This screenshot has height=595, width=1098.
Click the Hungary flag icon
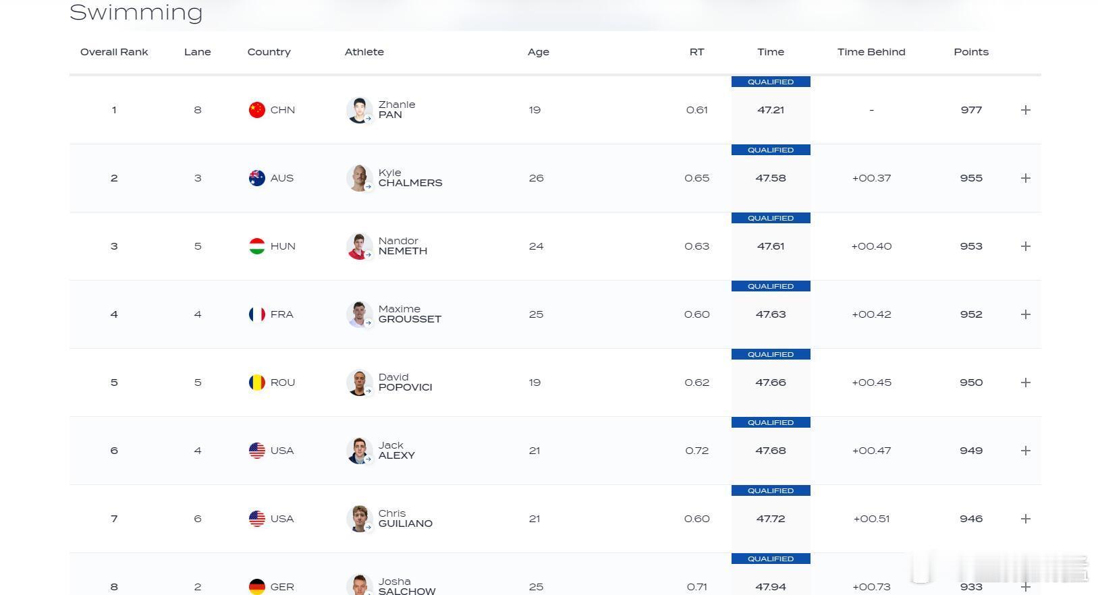pyautogui.click(x=257, y=246)
